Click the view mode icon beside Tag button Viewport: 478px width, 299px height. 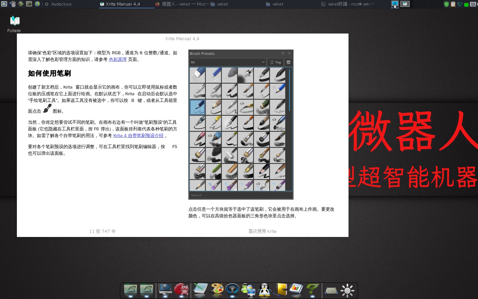click(x=289, y=62)
